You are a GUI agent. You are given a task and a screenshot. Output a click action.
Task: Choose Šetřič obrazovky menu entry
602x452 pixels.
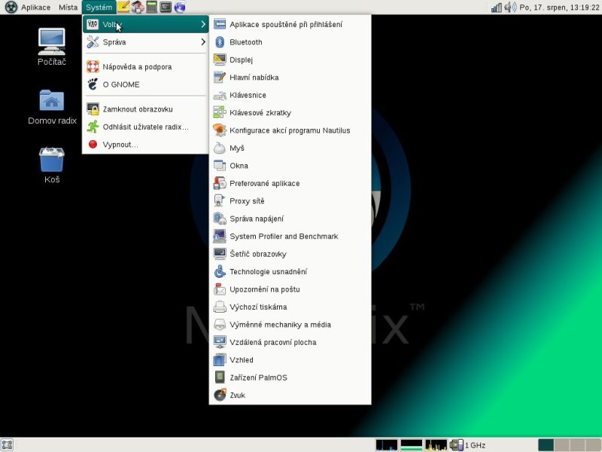point(257,254)
